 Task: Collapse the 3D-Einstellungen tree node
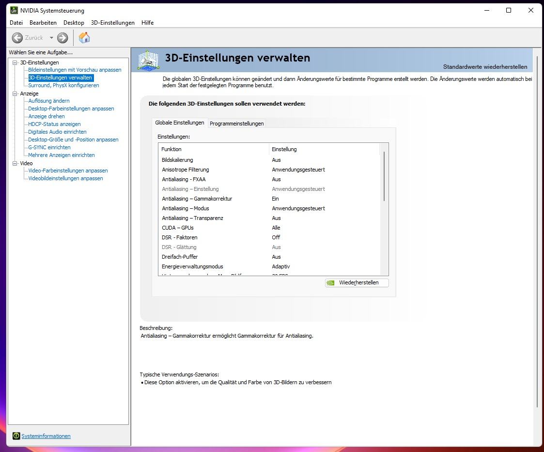[x=15, y=62]
